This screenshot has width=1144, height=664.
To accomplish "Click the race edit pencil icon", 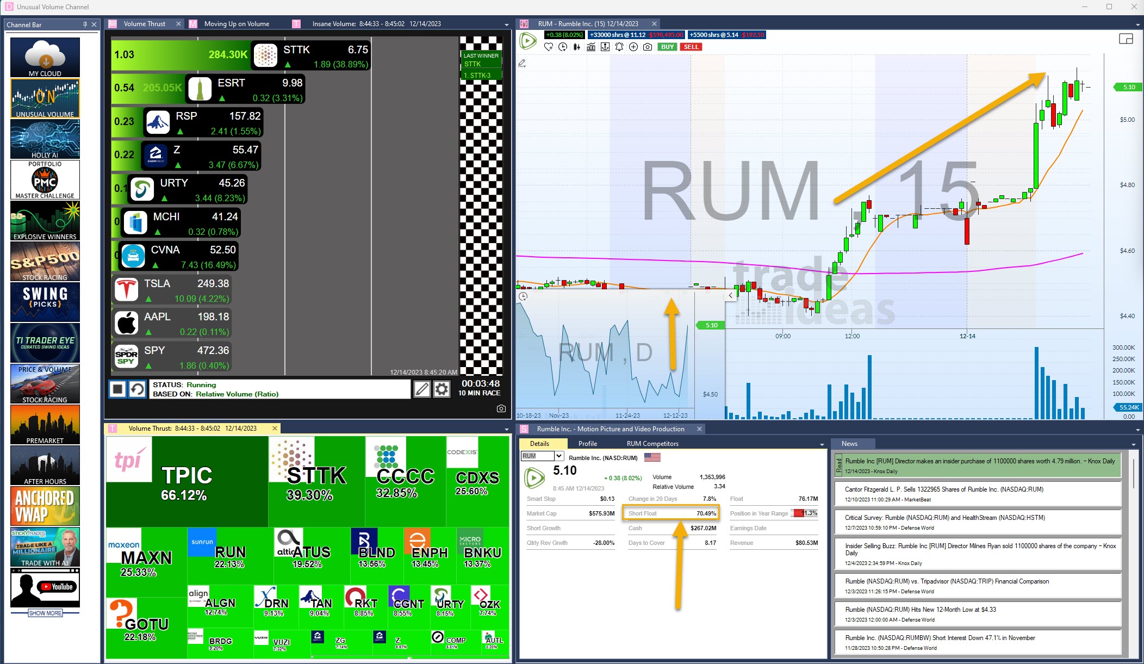I will click(x=422, y=389).
